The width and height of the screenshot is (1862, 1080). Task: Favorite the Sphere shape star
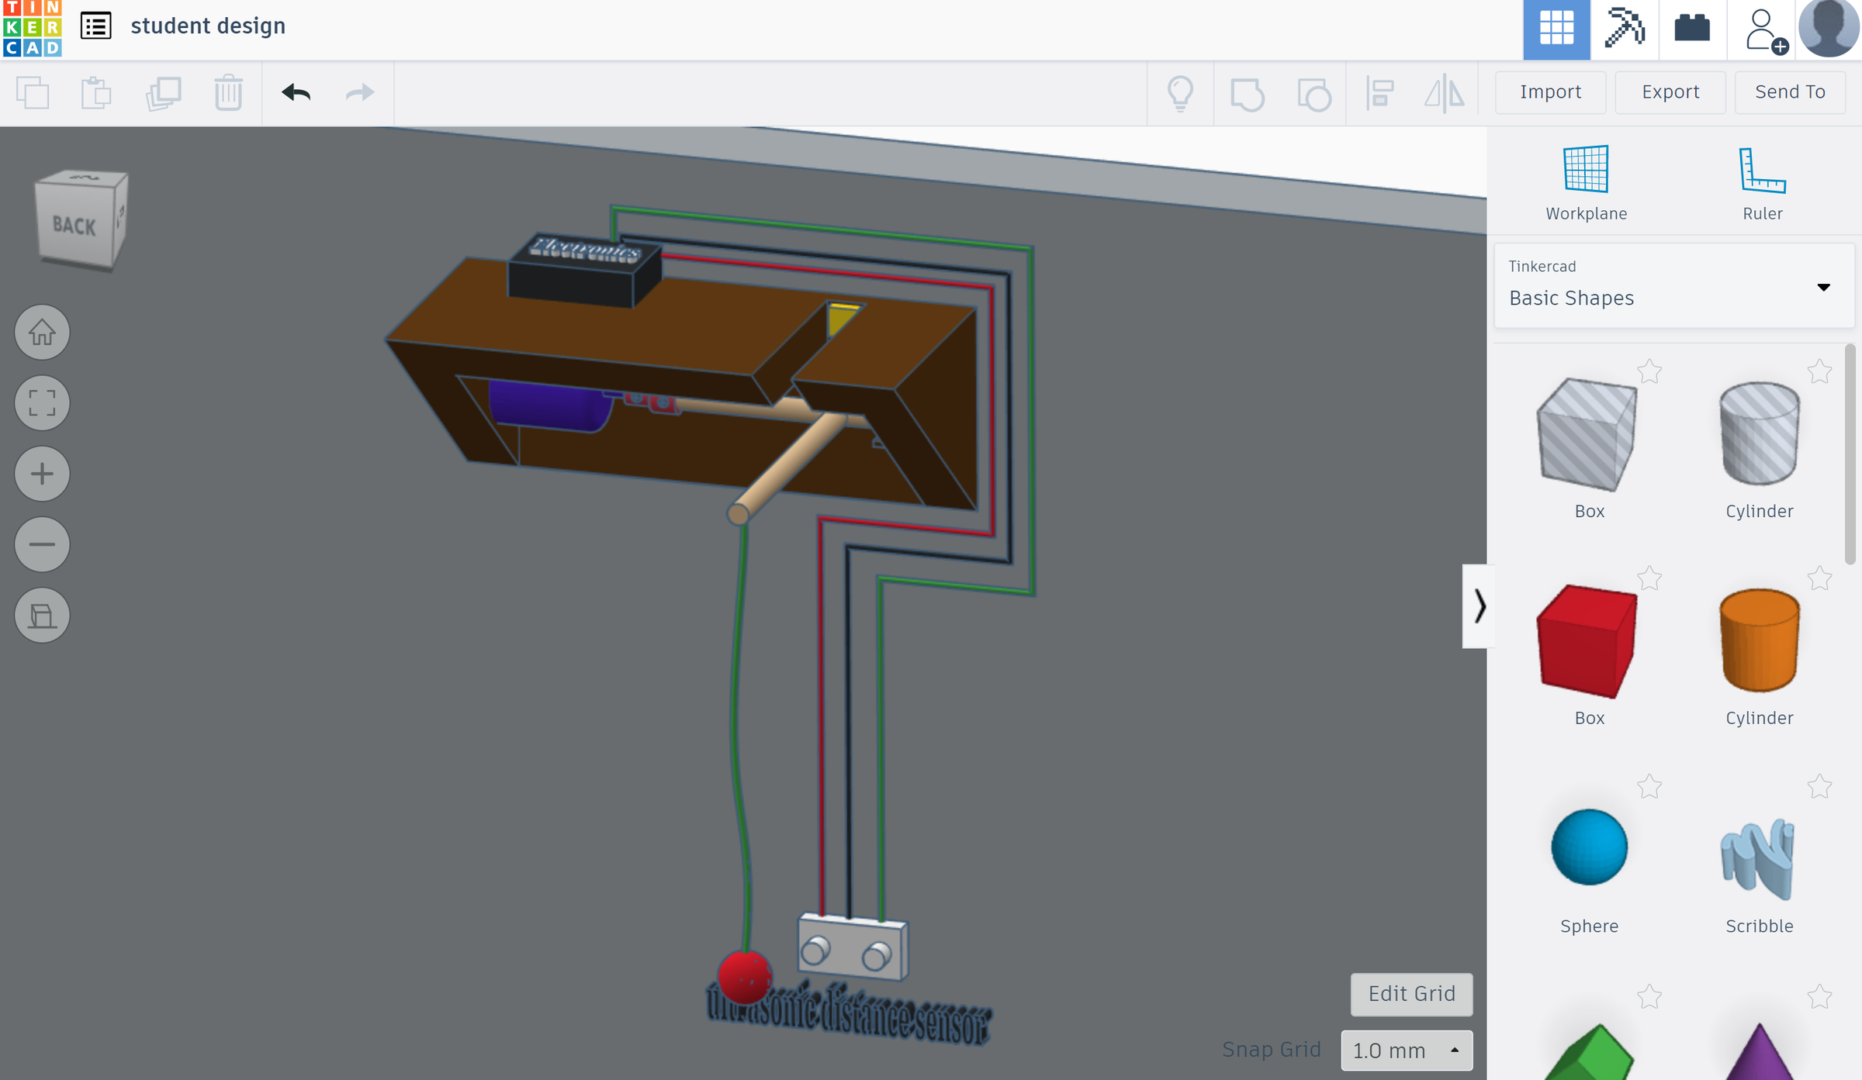pos(1649,787)
